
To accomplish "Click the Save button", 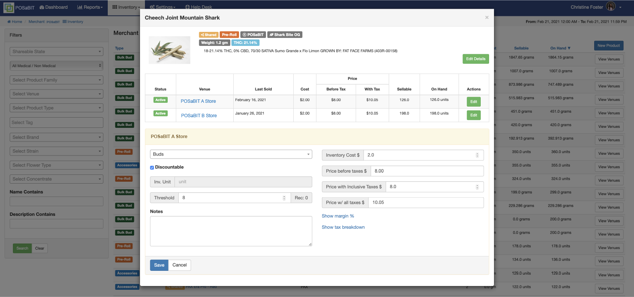I will click(x=159, y=265).
